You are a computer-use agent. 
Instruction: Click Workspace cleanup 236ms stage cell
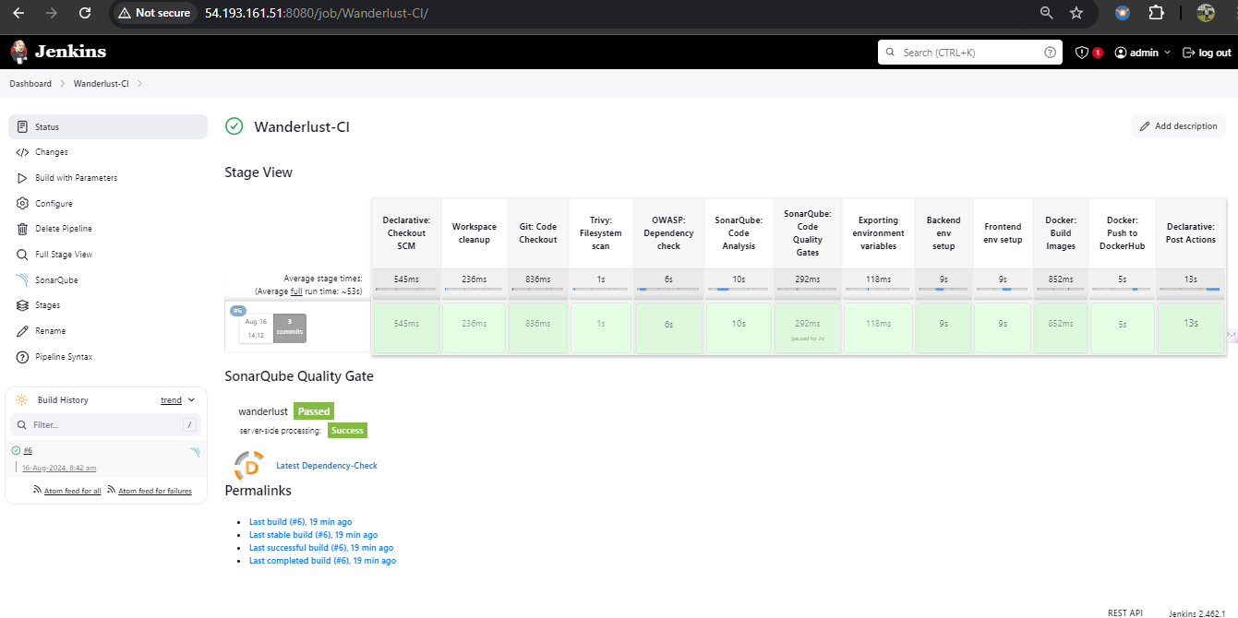click(474, 327)
